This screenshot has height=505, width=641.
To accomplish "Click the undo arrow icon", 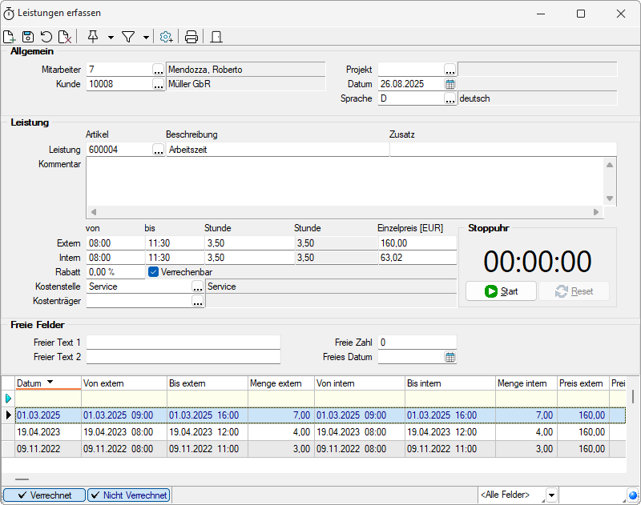I will tap(46, 37).
